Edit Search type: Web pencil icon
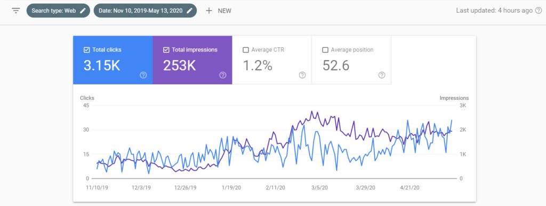 (83, 11)
